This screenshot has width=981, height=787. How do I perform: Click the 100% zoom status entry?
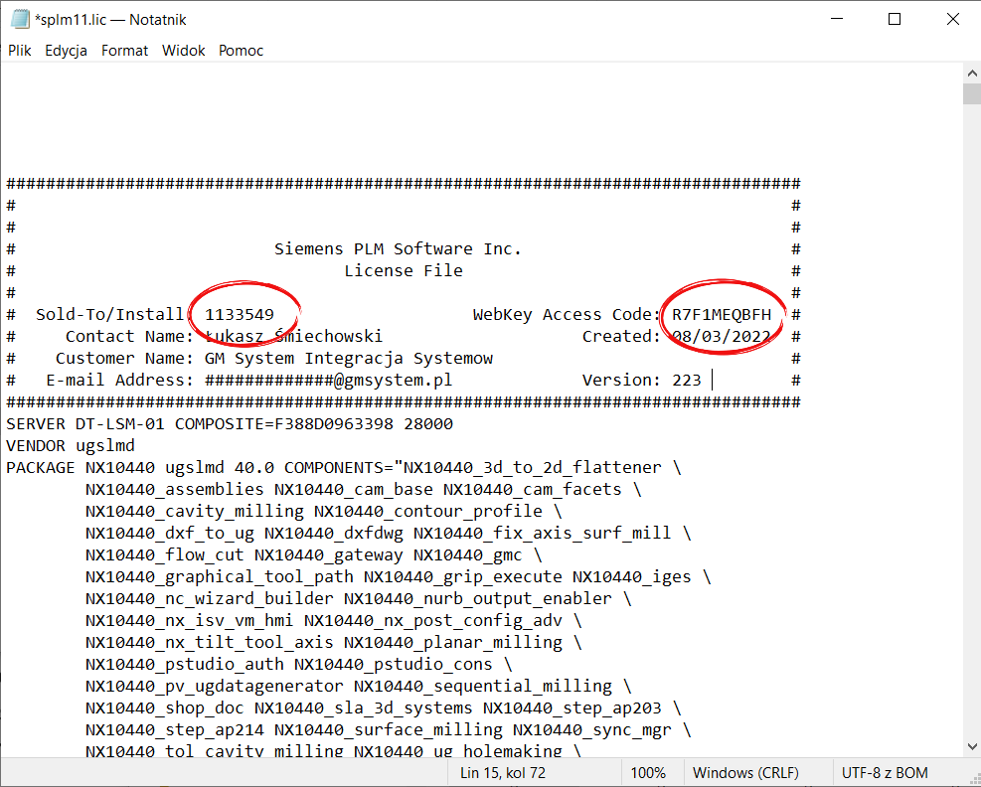pos(647,773)
